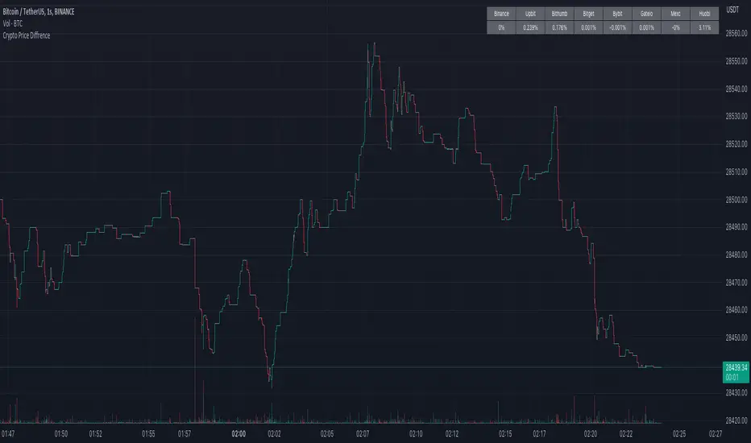Click the Binance column header in table

point(503,14)
